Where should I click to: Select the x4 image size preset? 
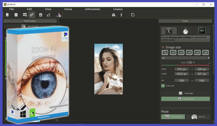click(189, 52)
